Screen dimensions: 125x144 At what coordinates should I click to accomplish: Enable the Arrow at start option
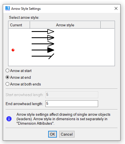click(8, 71)
